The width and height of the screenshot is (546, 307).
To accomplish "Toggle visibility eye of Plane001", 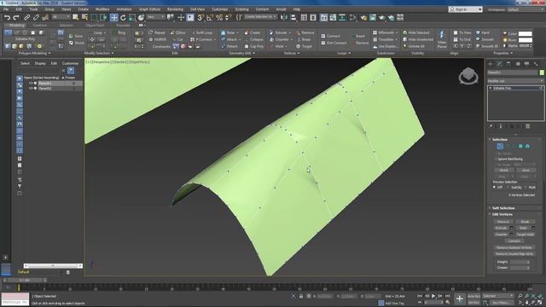I will click(31, 84).
